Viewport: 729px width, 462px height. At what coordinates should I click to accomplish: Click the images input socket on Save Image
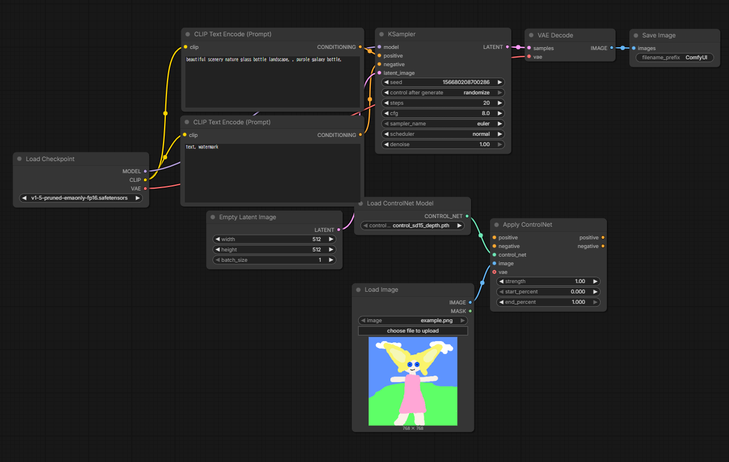(633, 48)
